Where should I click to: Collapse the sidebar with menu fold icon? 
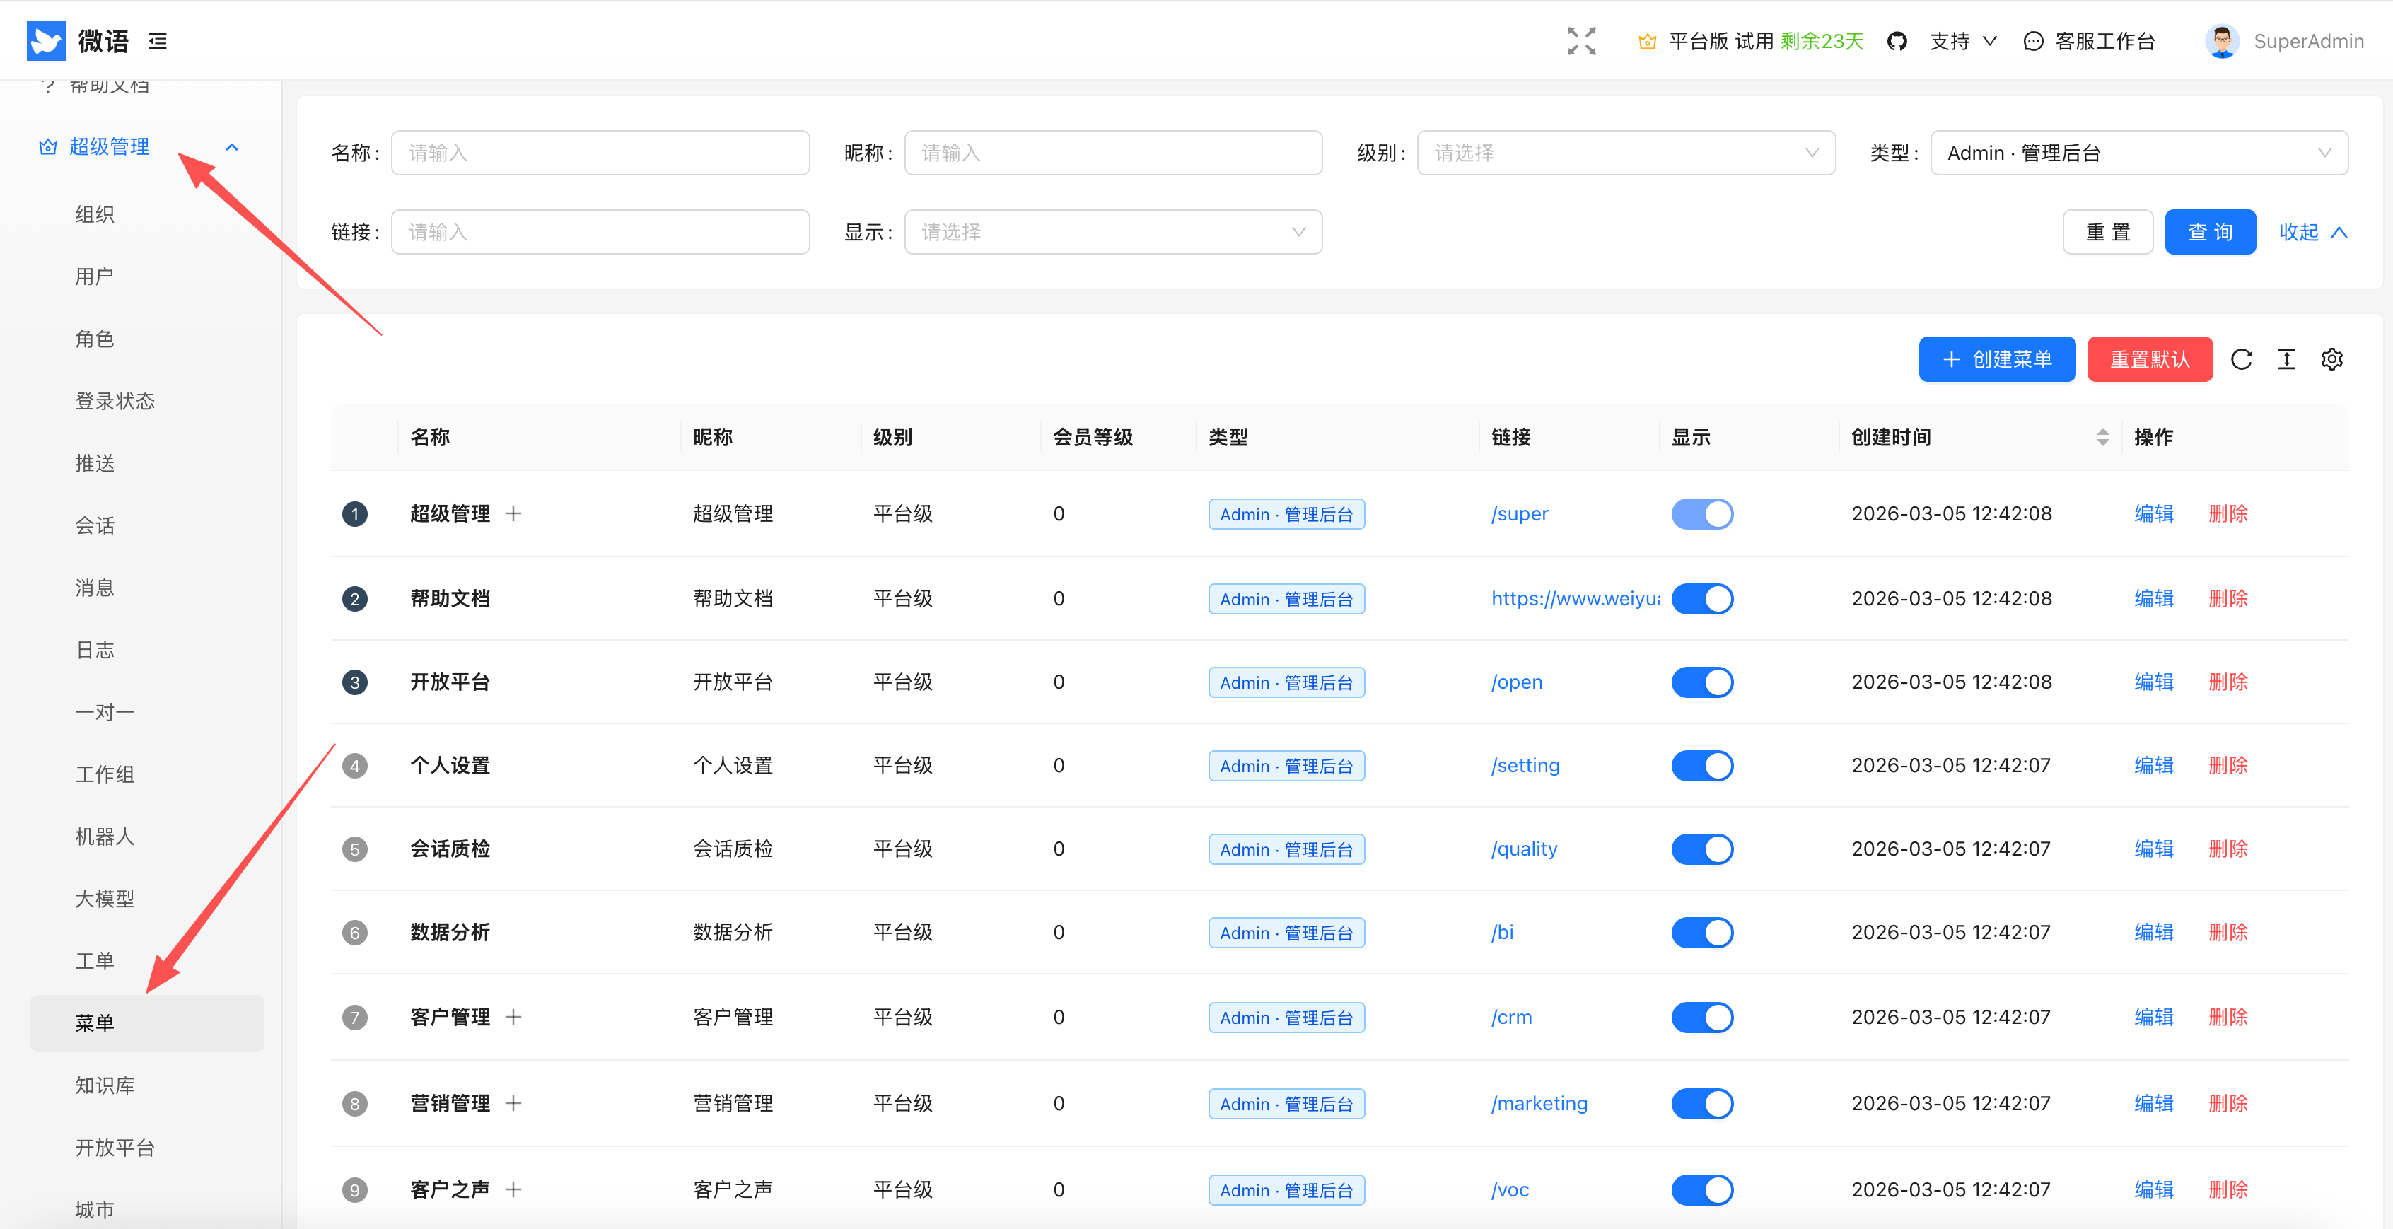coord(158,41)
